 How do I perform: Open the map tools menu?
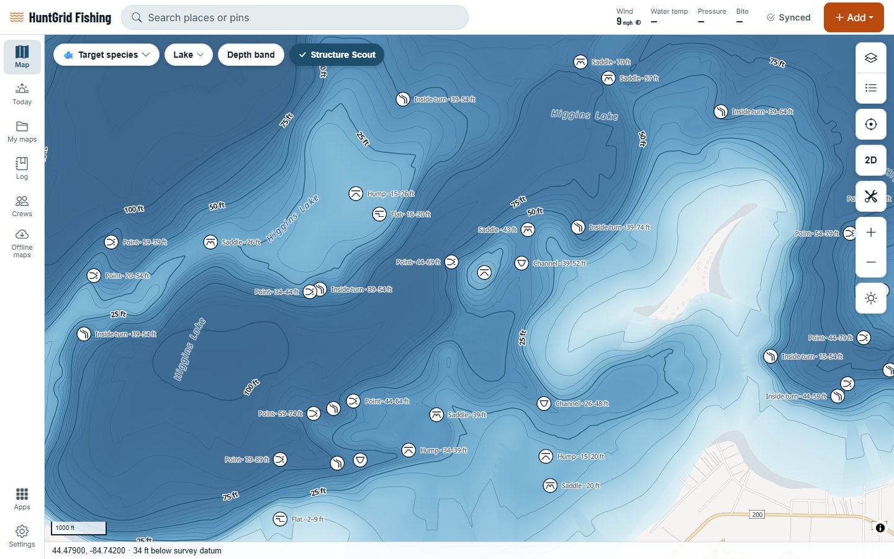[870, 196]
